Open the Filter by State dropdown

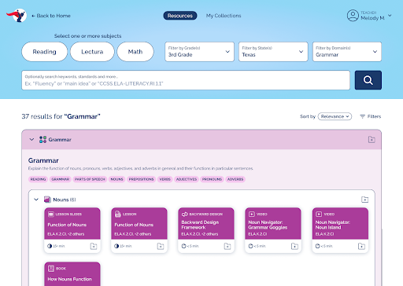coord(273,52)
